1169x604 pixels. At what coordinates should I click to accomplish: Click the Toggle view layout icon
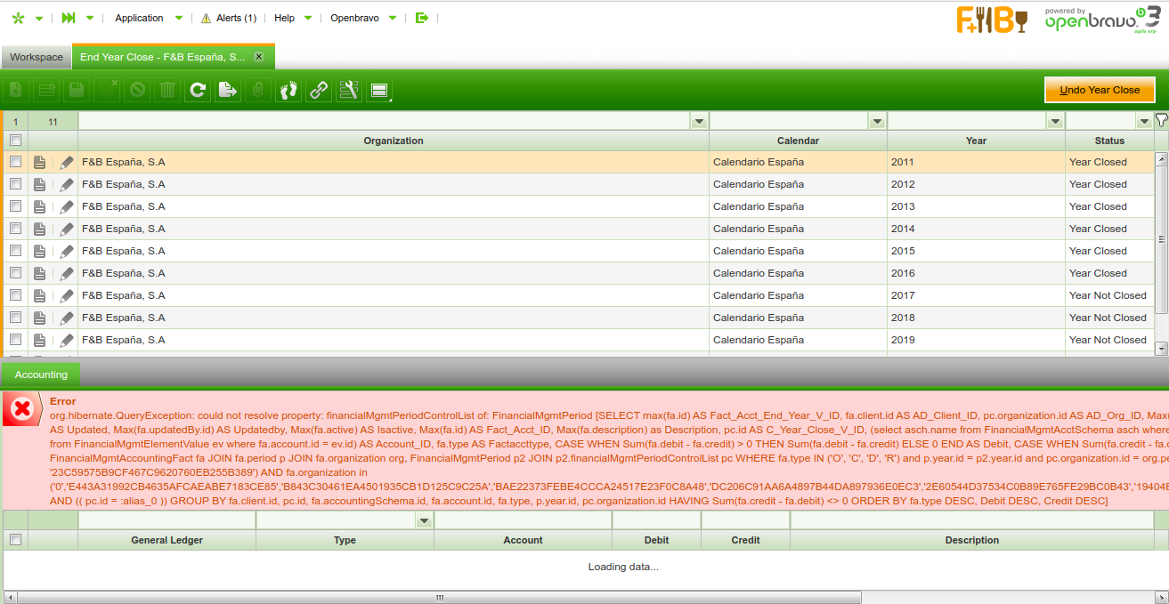click(379, 90)
